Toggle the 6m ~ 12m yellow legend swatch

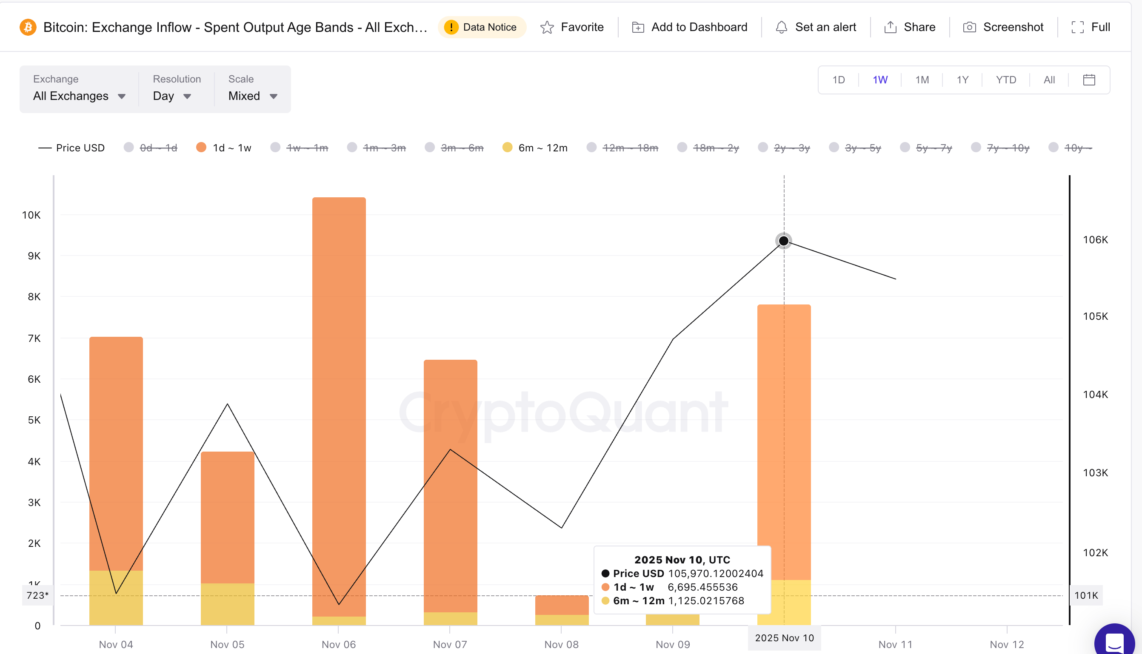(x=508, y=147)
